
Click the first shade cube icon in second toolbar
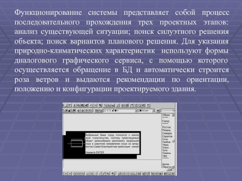coord(66,111)
